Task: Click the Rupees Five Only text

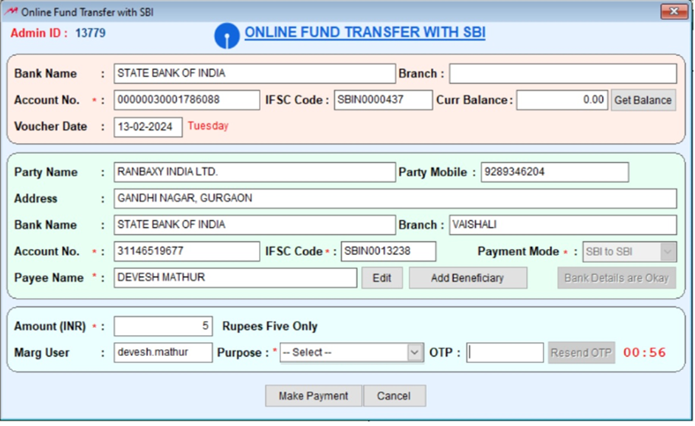Action: (270, 327)
